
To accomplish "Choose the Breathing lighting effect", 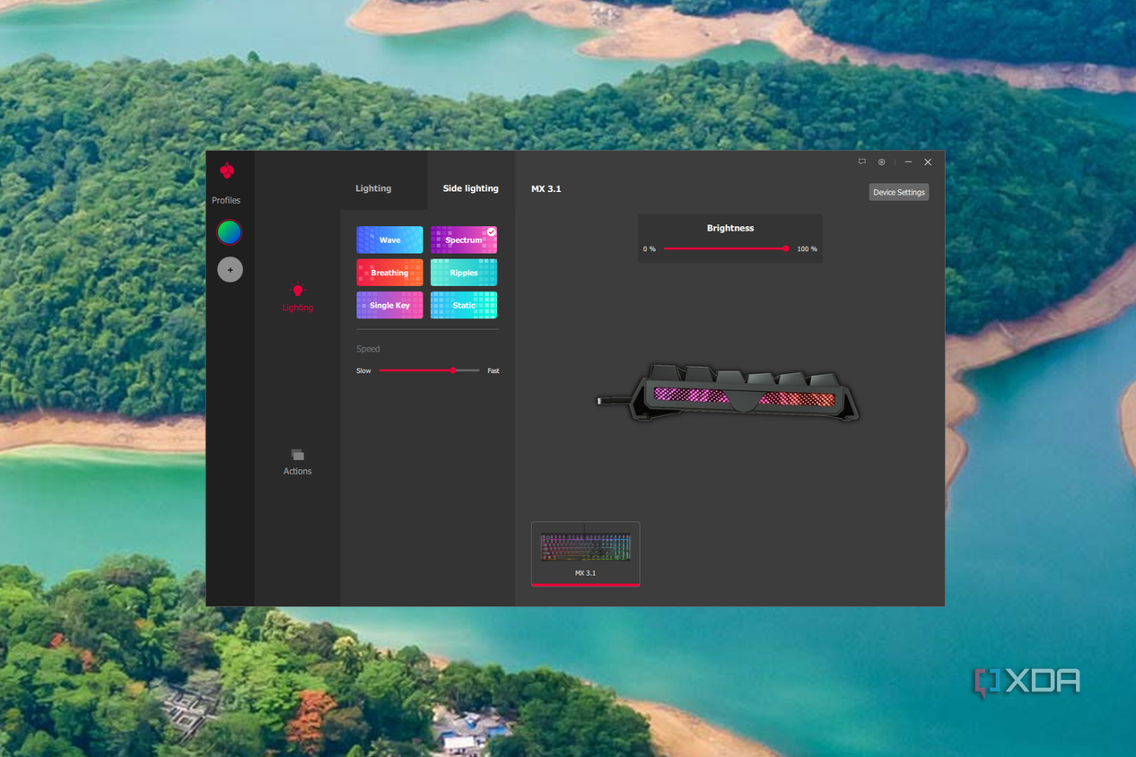I will click(389, 273).
